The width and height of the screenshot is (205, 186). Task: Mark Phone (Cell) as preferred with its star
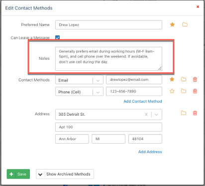pos(172,91)
